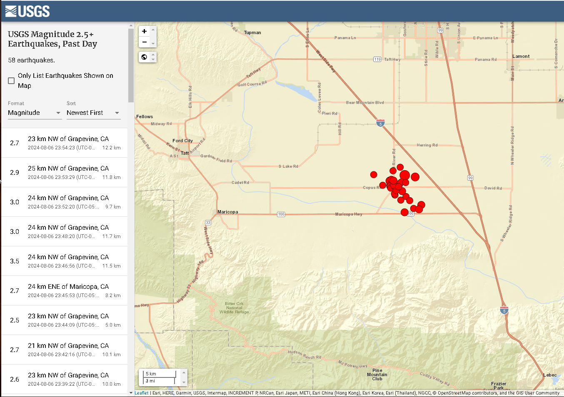564x397 pixels.
Task: Click the Taft town label on map
Action: click(185, 153)
